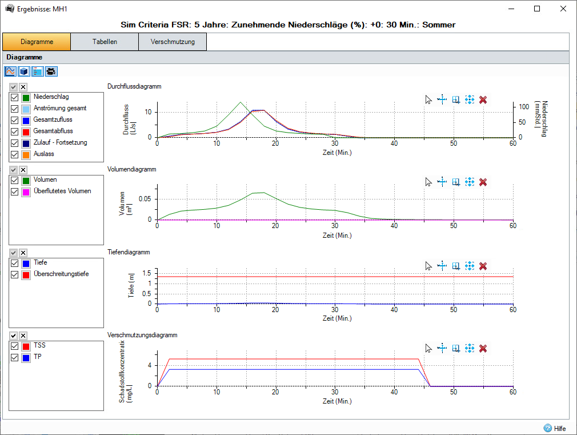
Task: Click the magenta Überflutetes Volumen swatch
Action: [26, 192]
